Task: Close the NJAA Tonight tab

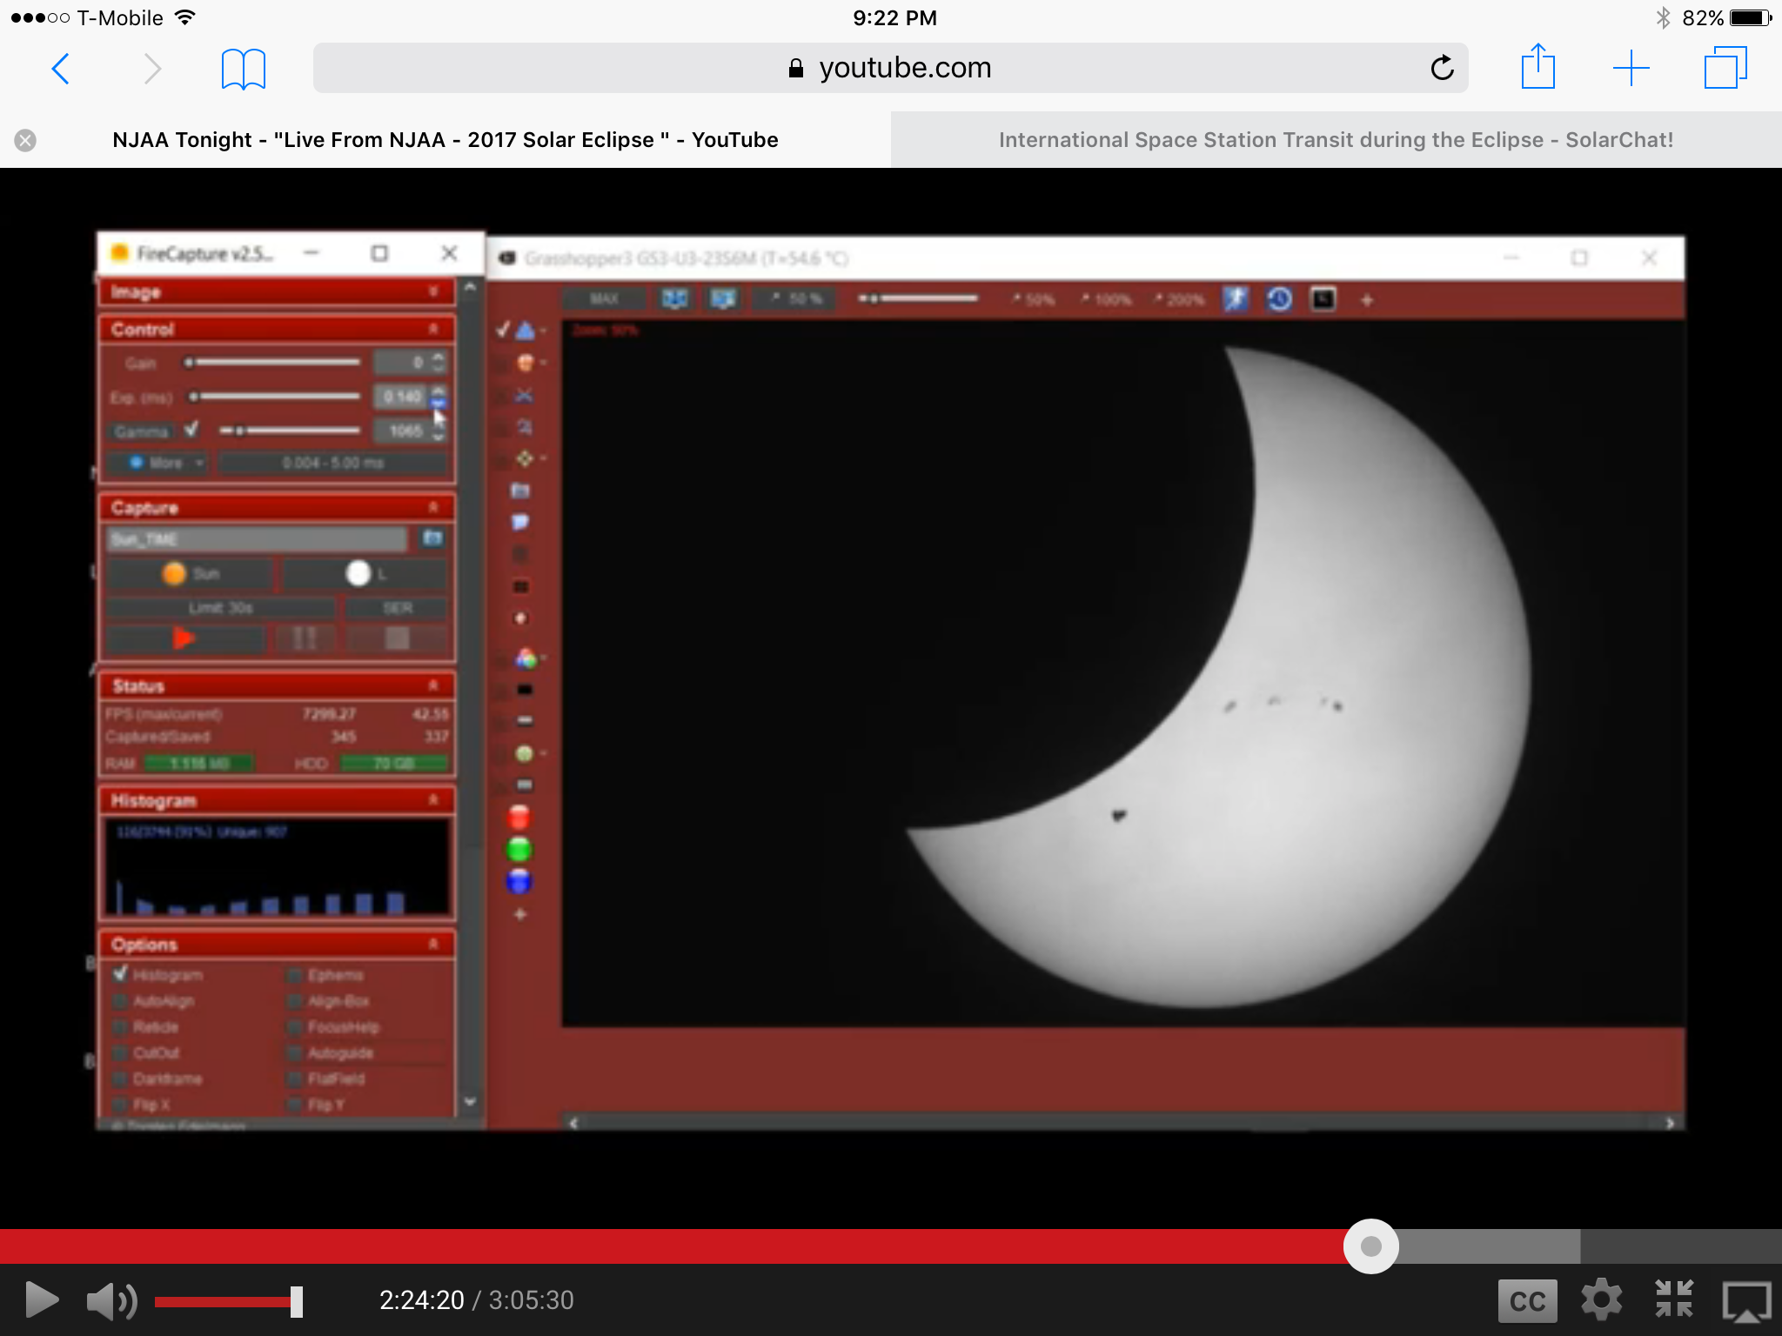Action: (x=25, y=140)
